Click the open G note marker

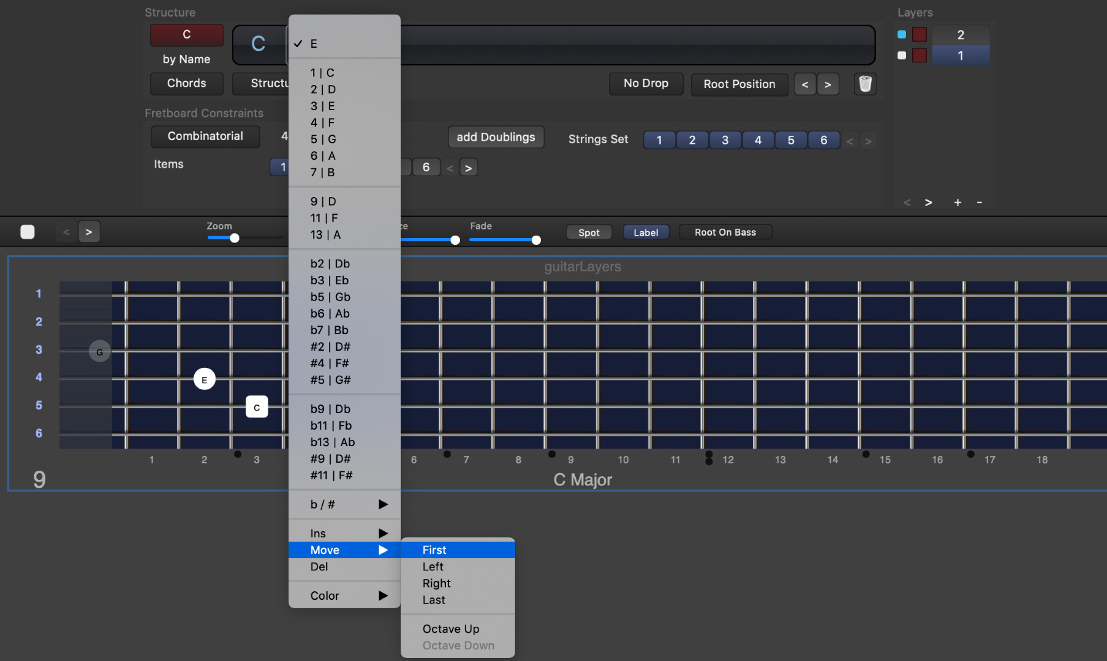tap(99, 352)
